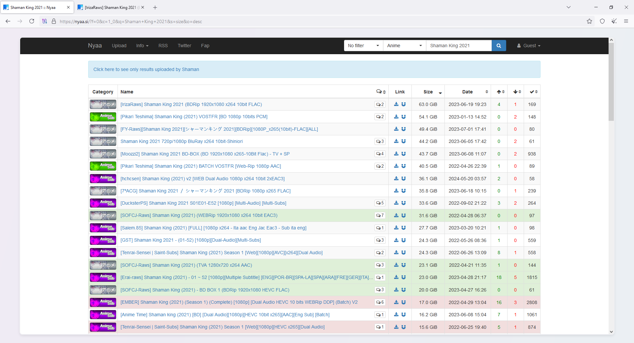Screen dimensions: 634x343
Task: Expand the Info menu in navbar
Action: pos(142,46)
